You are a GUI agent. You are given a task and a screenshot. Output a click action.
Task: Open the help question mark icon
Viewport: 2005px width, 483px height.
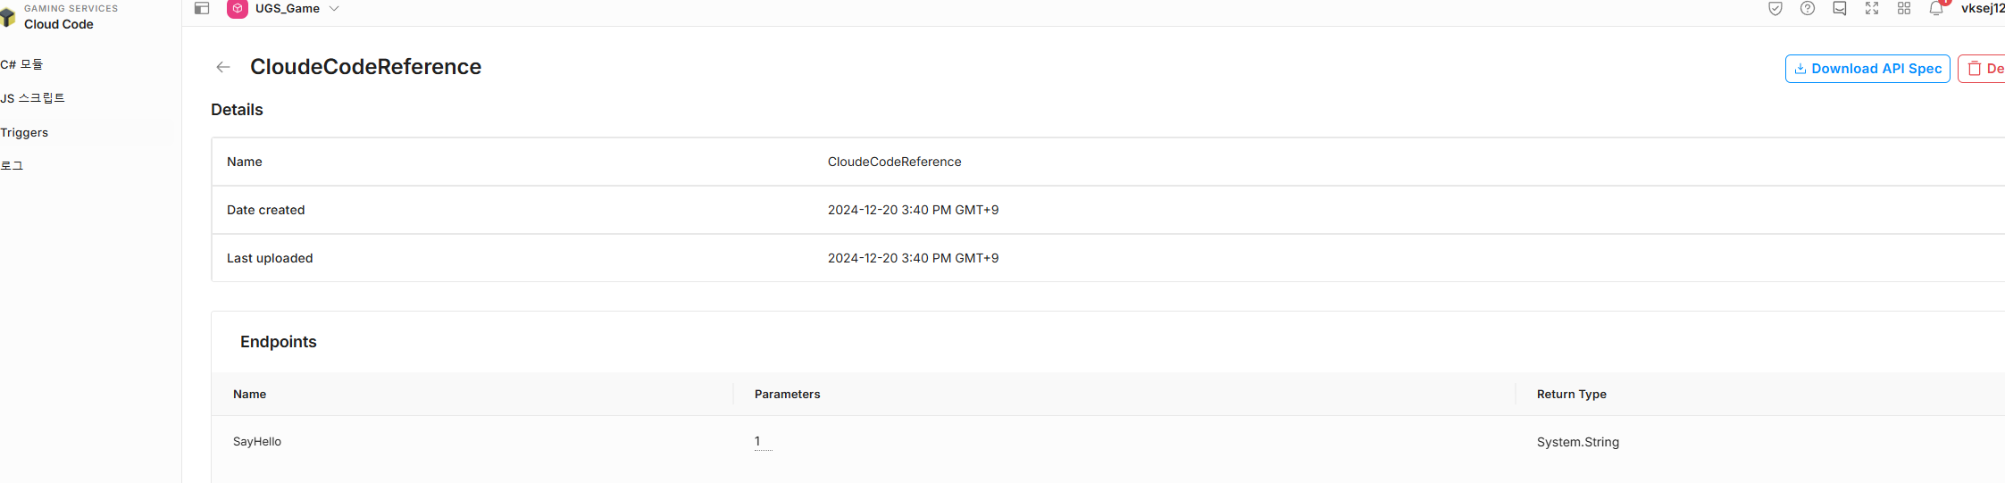(x=1808, y=9)
